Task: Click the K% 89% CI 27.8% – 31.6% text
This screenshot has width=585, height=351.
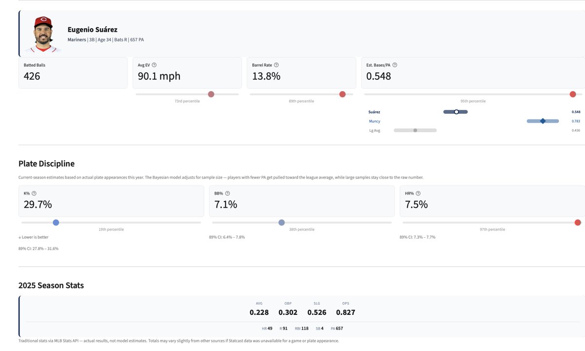Action: point(39,248)
